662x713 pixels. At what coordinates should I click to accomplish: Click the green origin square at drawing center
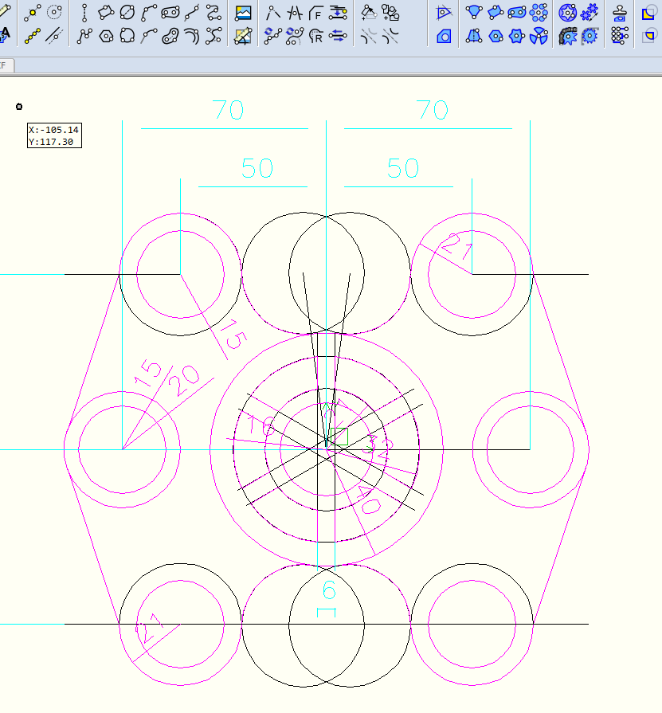click(x=340, y=437)
